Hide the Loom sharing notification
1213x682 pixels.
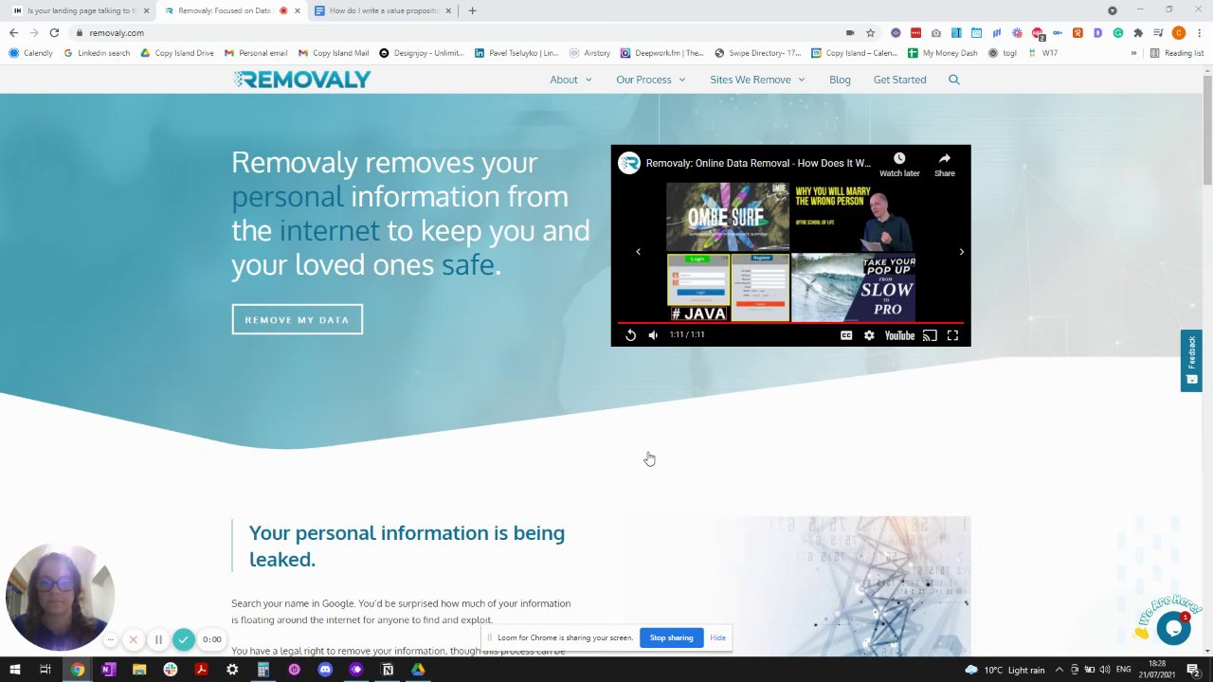pyautogui.click(x=717, y=637)
